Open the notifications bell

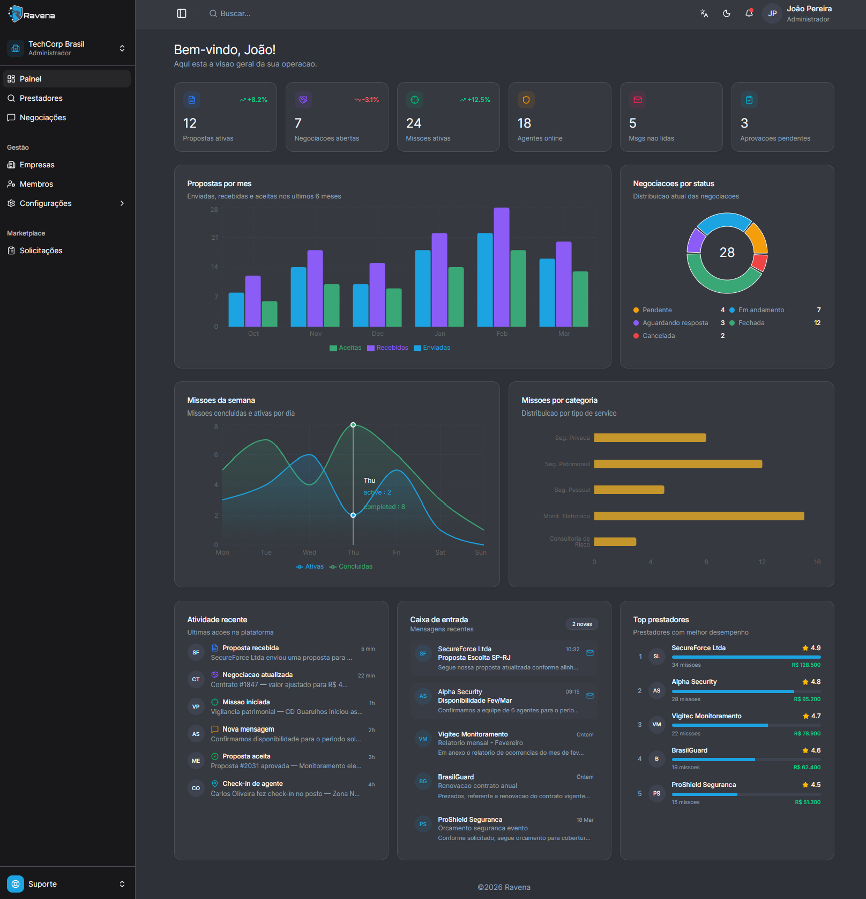point(749,13)
